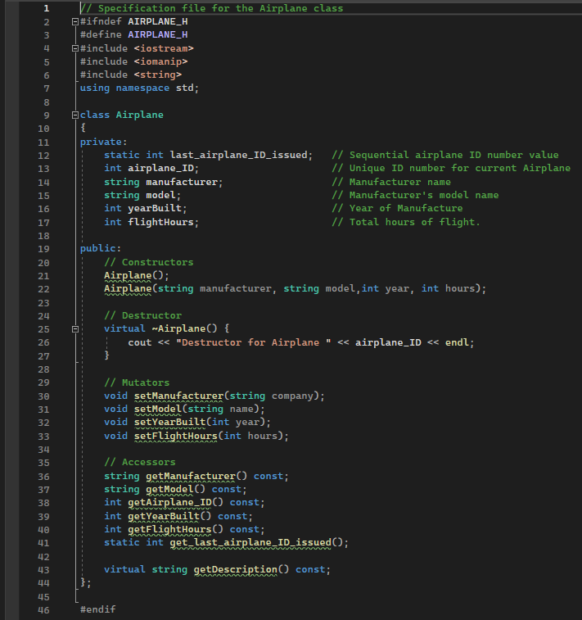Click AIRPLANE_H on the #define line
Image resolution: width=582 pixels, height=620 pixels.
click(158, 34)
